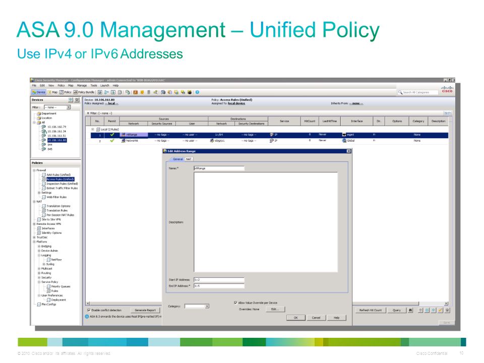Select Inspection Rules (Unified) policy
484x363 pixels.
[x=62, y=184]
